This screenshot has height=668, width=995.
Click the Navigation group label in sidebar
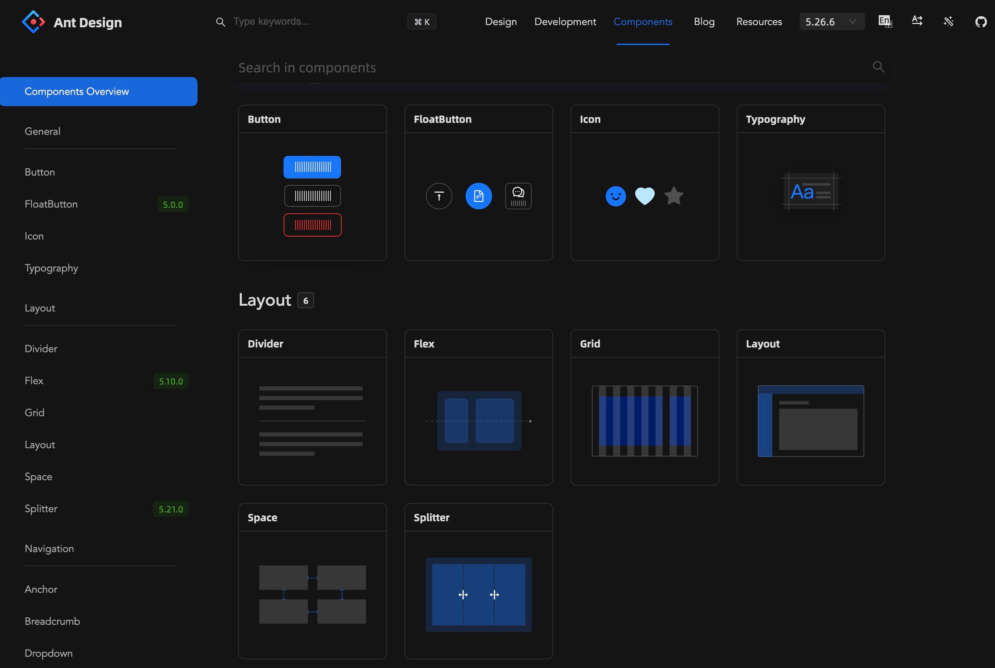click(x=49, y=549)
